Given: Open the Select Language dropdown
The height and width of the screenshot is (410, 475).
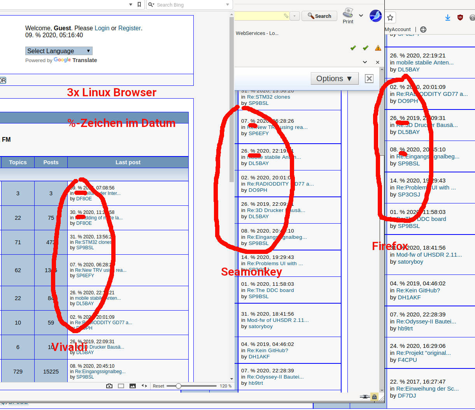Looking at the screenshot, I should pos(59,51).
